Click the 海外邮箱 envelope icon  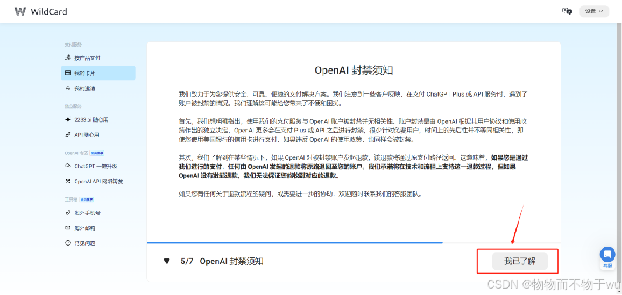[x=68, y=228]
